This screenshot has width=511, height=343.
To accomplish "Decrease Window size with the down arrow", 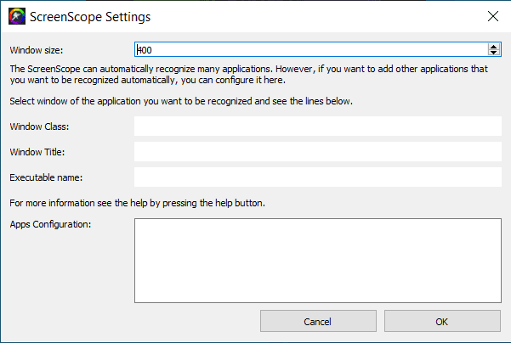I will tap(494, 53).
